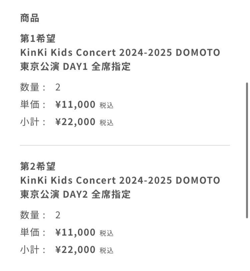Viewport: 250px width, 271px height.
Task: Click the ¥11,000 unit price for DAY2
Action: pos(75,232)
